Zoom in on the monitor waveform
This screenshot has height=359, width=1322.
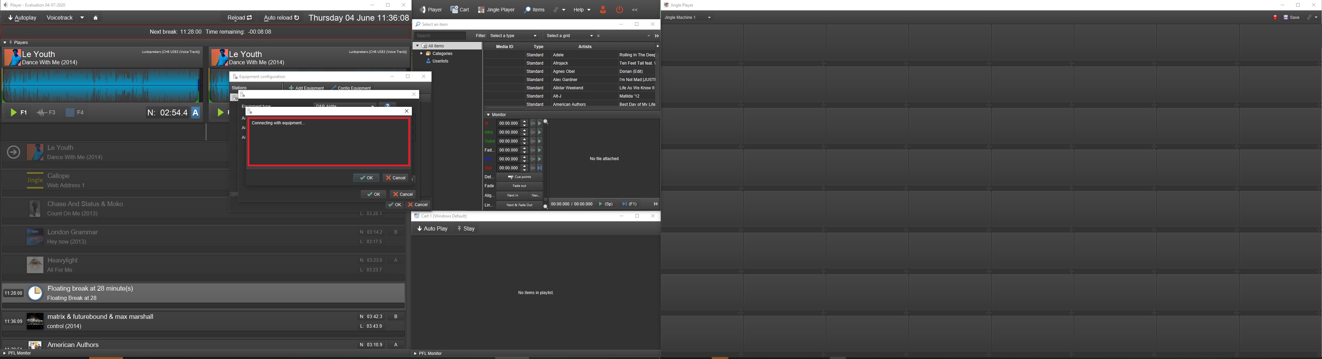click(545, 122)
